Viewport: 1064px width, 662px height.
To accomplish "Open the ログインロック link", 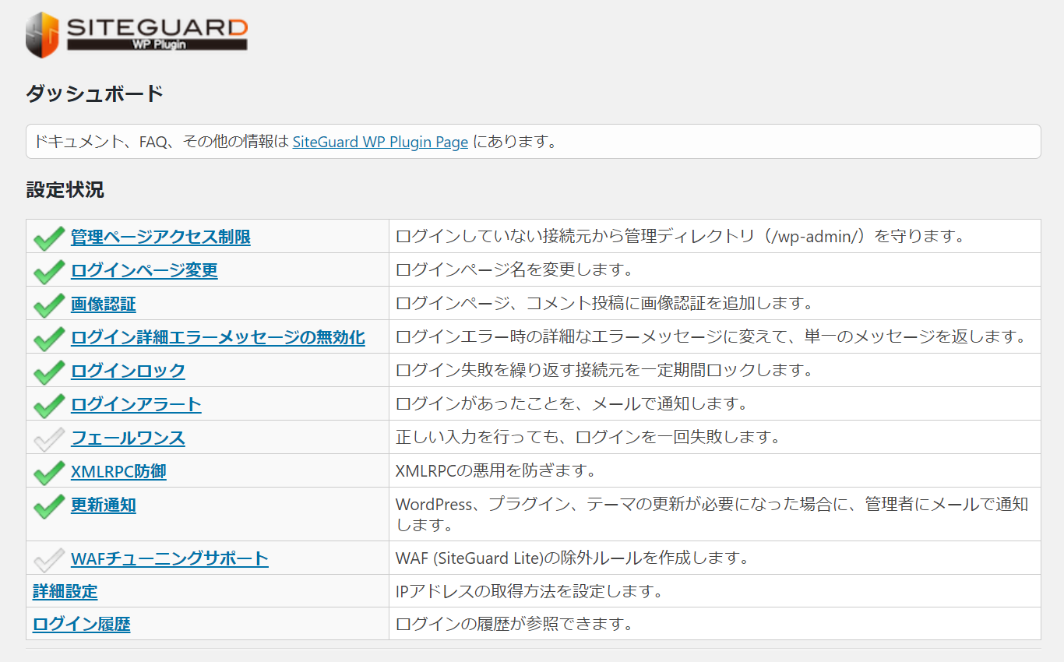I will pyautogui.click(x=128, y=371).
